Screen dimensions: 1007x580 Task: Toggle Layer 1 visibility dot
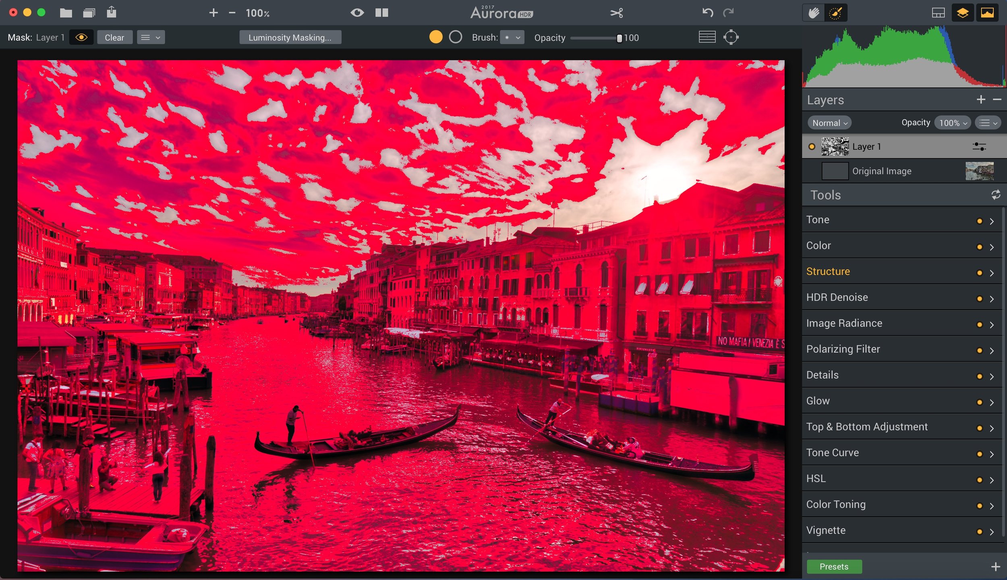point(812,147)
